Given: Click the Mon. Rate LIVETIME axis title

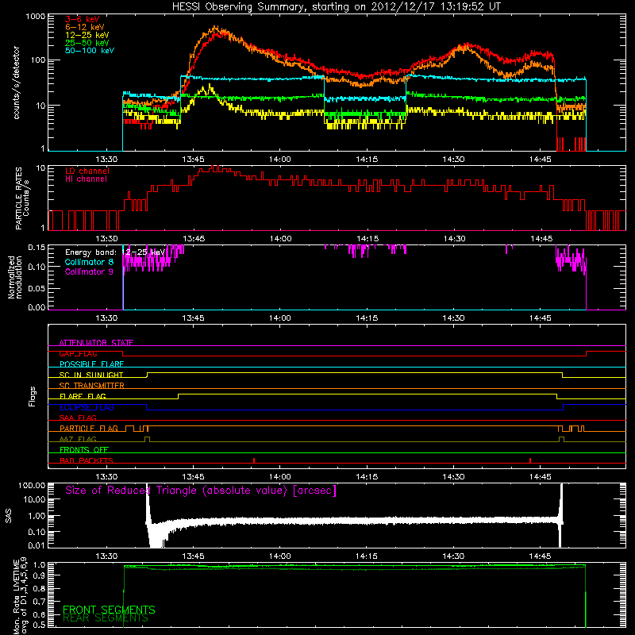Looking at the screenshot, I should 21,596.
